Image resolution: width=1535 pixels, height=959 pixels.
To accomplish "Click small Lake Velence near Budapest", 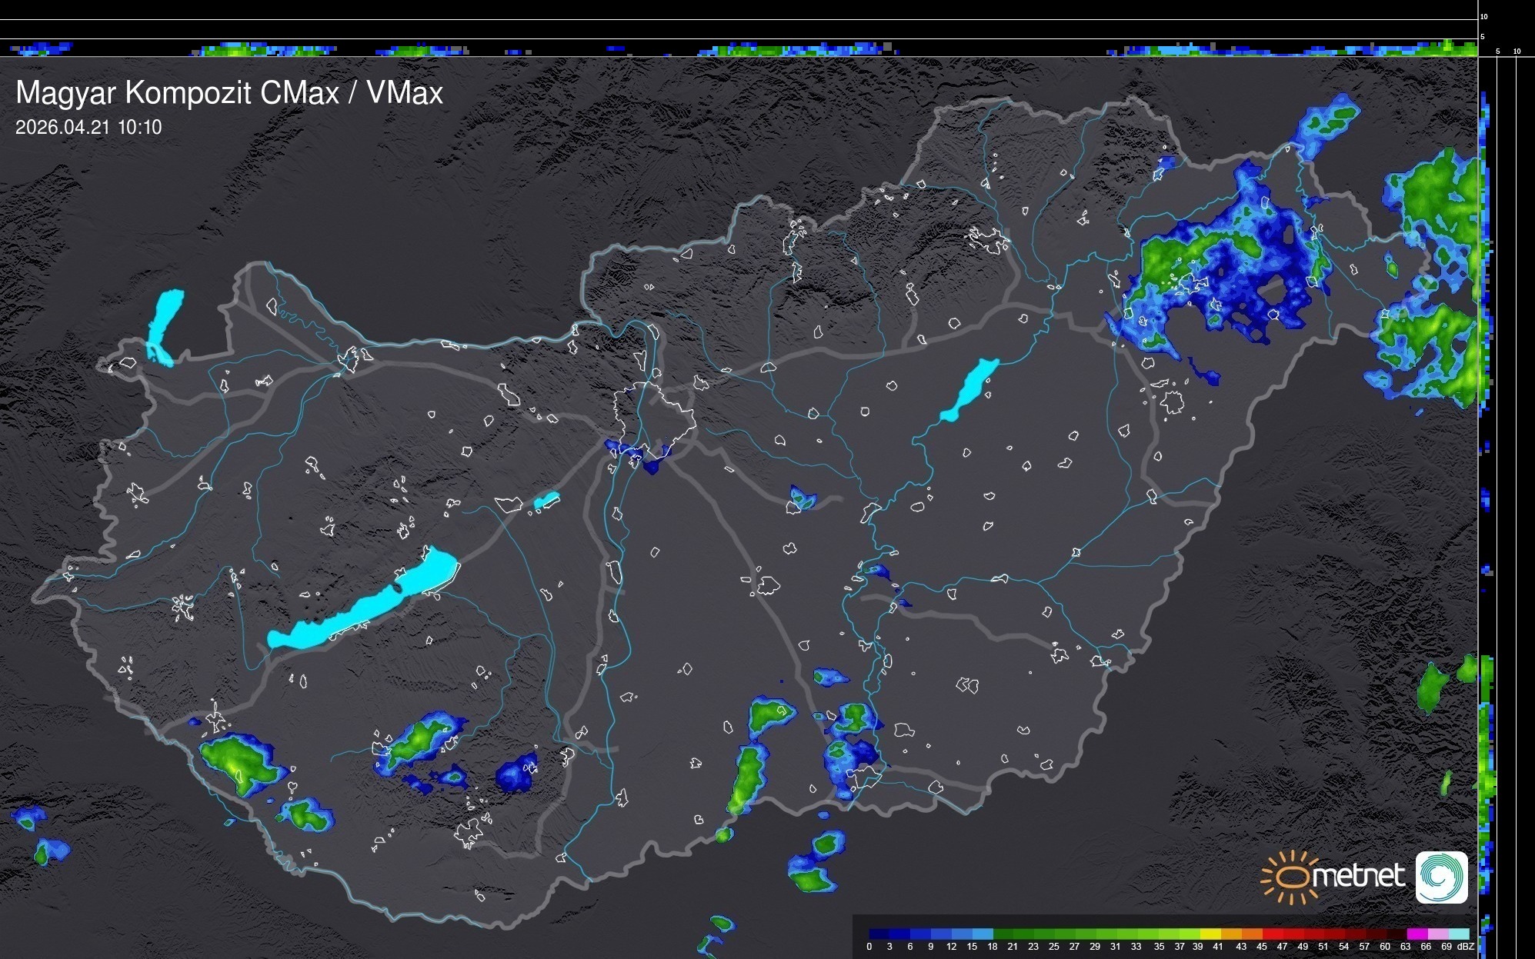I will [x=546, y=501].
